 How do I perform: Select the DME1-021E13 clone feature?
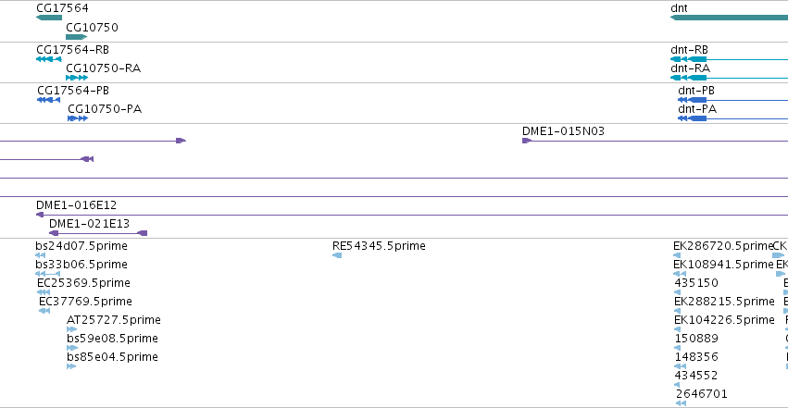98,233
